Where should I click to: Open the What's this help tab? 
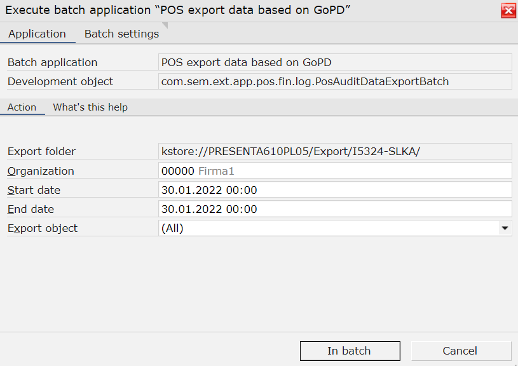click(x=90, y=107)
